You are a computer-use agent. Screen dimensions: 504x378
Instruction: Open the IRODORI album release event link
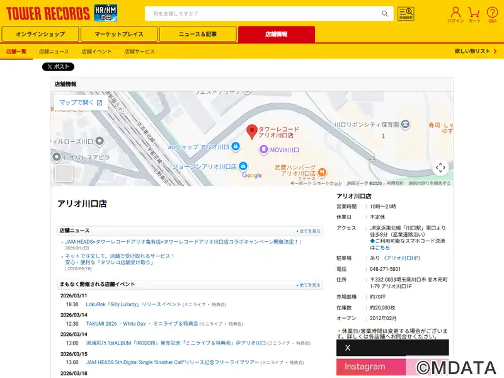[176, 343]
